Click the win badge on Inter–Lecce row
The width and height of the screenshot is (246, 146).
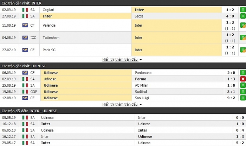pos(243,16)
